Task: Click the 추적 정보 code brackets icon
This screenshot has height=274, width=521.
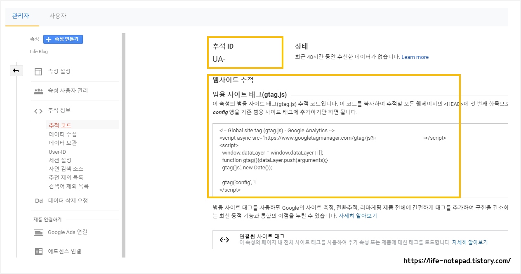Action: point(38,111)
